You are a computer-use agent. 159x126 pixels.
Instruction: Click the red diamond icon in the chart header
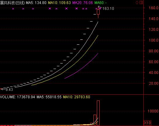(137, 2)
